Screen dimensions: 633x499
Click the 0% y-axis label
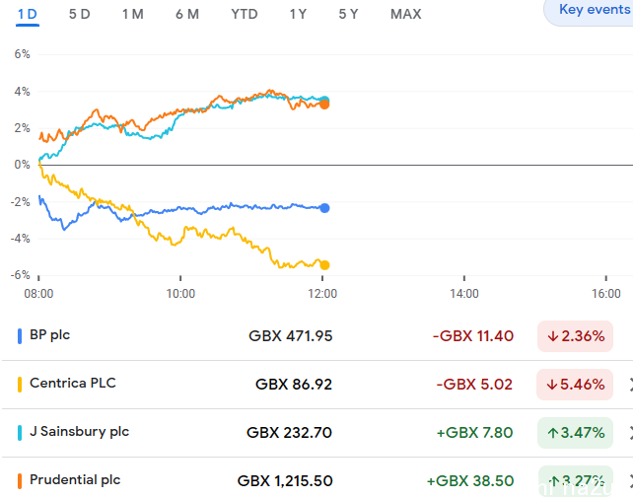point(23,165)
